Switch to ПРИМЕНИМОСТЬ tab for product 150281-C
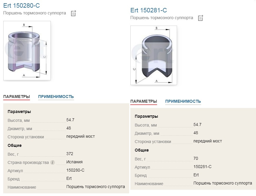Viewport: 256px width, 196px height. click(x=183, y=101)
